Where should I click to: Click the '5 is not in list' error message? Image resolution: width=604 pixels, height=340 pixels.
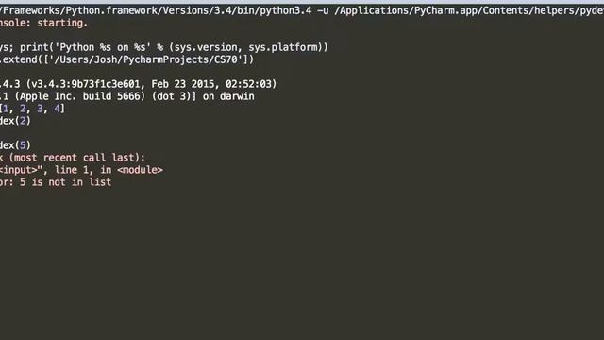[65, 182]
